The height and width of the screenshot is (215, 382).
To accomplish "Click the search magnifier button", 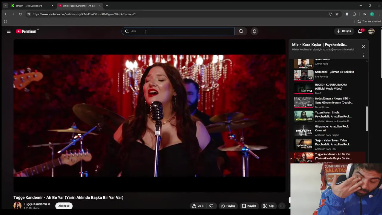I will (241, 31).
